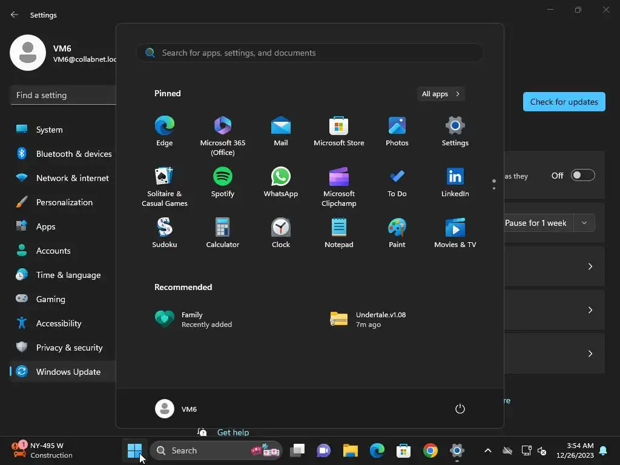Go back in Settings window

click(15, 15)
